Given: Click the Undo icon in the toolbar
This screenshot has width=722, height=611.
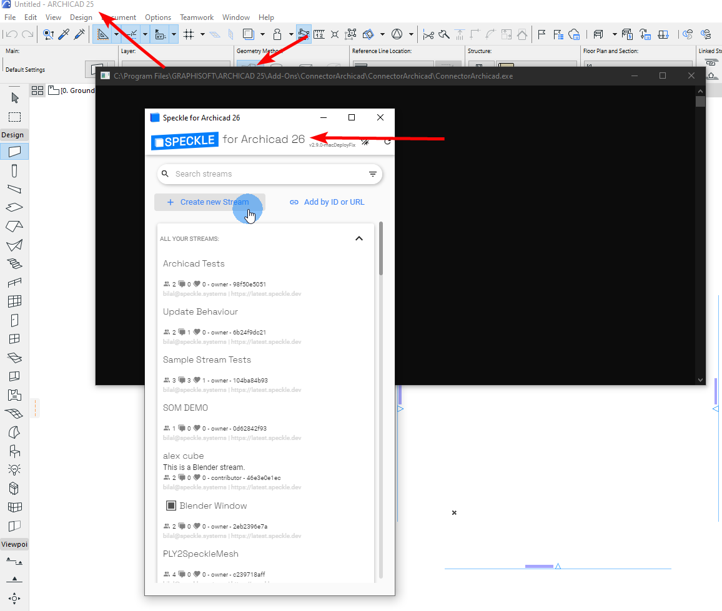Looking at the screenshot, I should (x=11, y=34).
